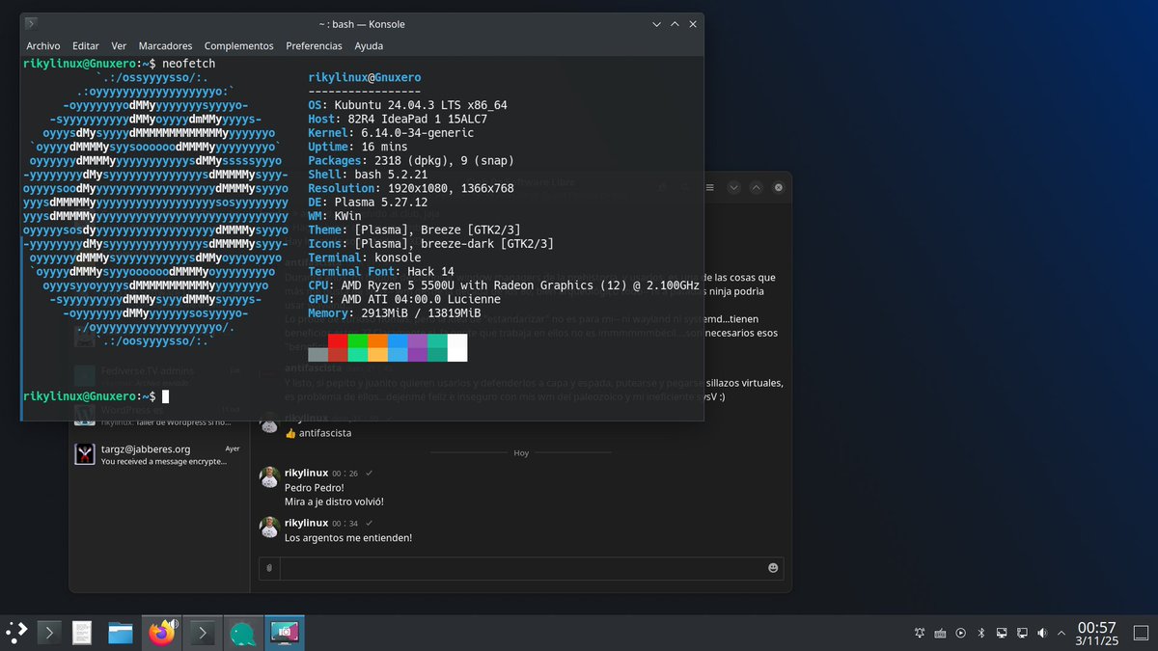Open the Kubuntu application launcher
Image resolution: width=1158 pixels, height=651 pixels.
[x=16, y=633]
